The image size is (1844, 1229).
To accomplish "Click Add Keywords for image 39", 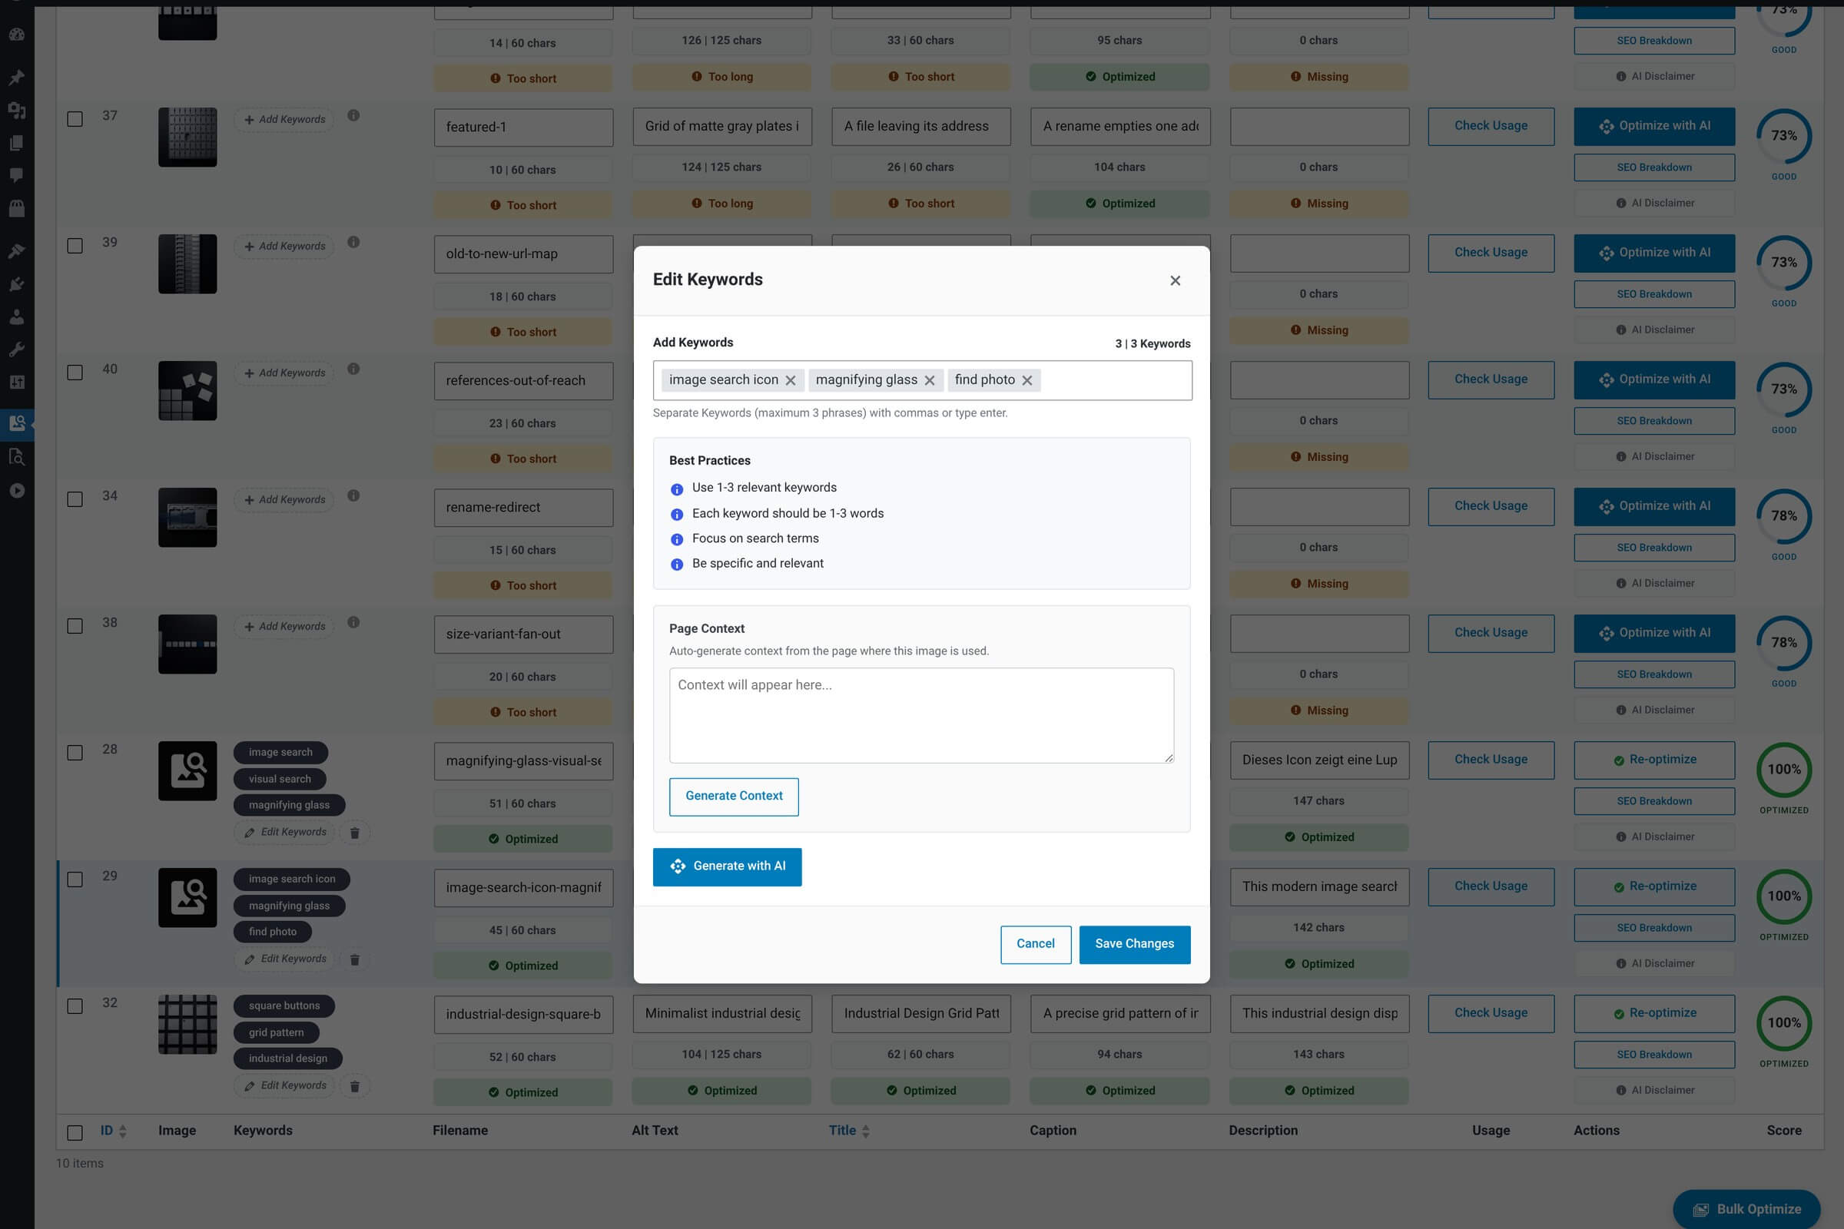I will point(284,246).
